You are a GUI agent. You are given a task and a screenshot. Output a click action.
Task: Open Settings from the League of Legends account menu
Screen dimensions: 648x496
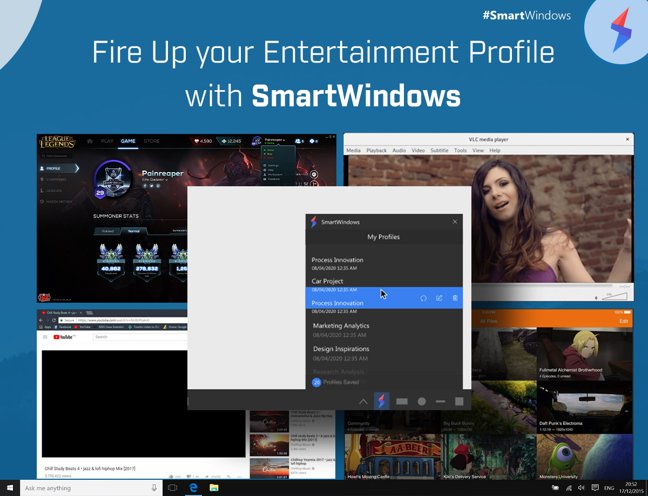pos(273,166)
